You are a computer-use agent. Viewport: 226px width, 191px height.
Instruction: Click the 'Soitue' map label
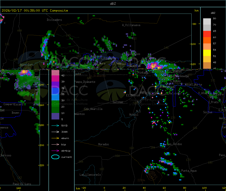pyautogui.click(x=208, y=112)
